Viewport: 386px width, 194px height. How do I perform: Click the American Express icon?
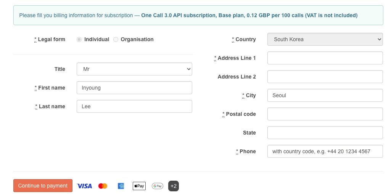(x=121, y=186)
